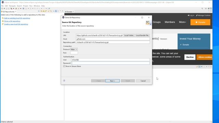Click the Next button in clone dialog
The image size is (219, 123).
[113, 81]
